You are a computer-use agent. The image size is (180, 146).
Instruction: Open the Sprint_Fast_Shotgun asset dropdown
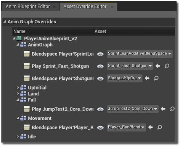point(130,66)
